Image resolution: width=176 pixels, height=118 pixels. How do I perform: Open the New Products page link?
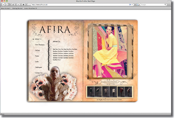click(40, 45)
